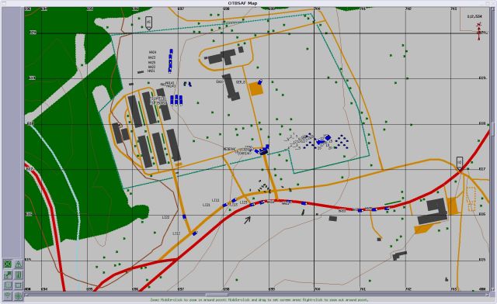This screenshot has height=304, width=497.
Task: Click the diagonal arrow route tool icon
Action: 8,275
